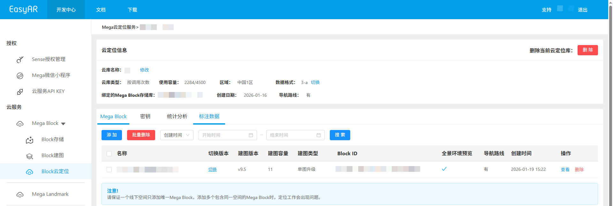Focus the 开始时间 date input

pyautogui.click(x=228, y=135)
